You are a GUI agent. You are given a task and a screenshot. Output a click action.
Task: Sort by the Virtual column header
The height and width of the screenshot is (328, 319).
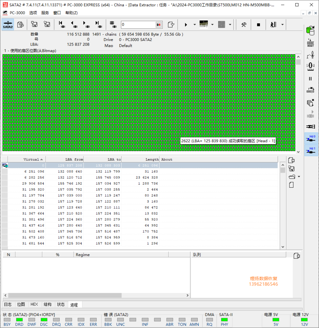27,160
